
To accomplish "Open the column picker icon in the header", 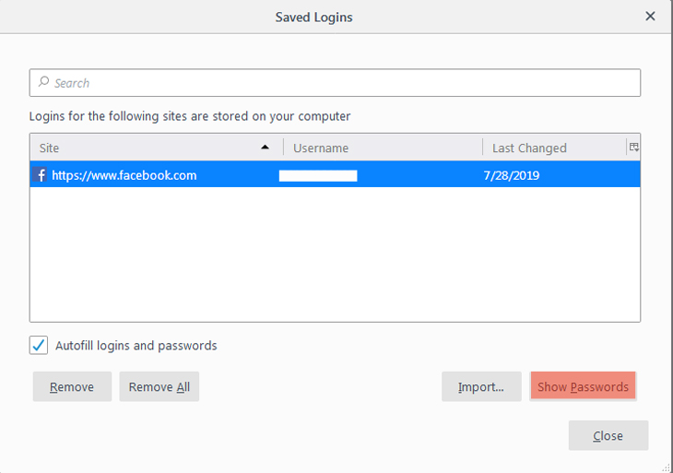I will point(633,148).
